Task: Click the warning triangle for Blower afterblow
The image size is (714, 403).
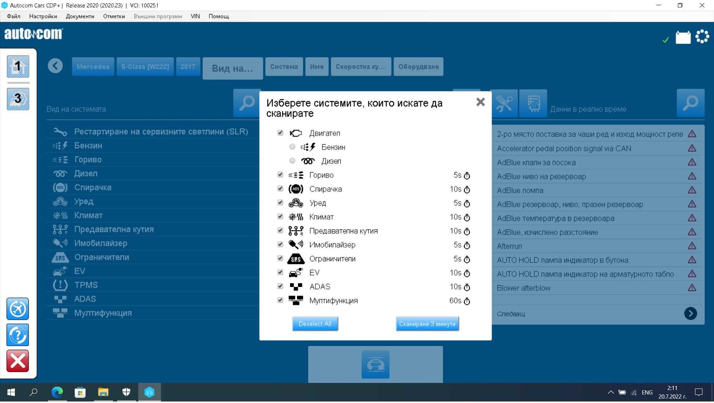Action: click(692, 288)
